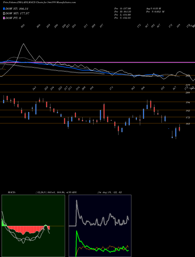Viewport: 195px width, 257px height.
Task: Click the white DOW MT legend swatch
Action: (x=4, y=14)
